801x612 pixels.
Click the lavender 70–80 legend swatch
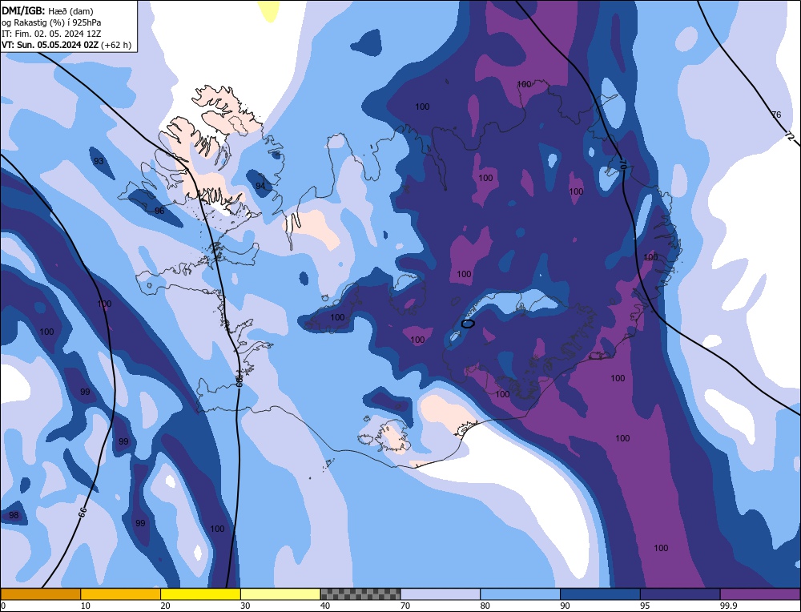coord(441,594)
